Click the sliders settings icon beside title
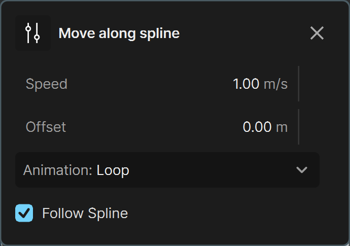This screenshot has width=350, height=246. point(33,33)
